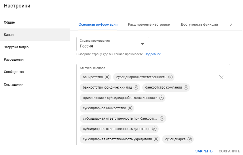Clear all keywords with the X button
Viewport: 243px width, 155px height.
coord(221,77)
